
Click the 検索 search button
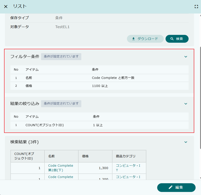pyautogui.click(x=177, y=39)
